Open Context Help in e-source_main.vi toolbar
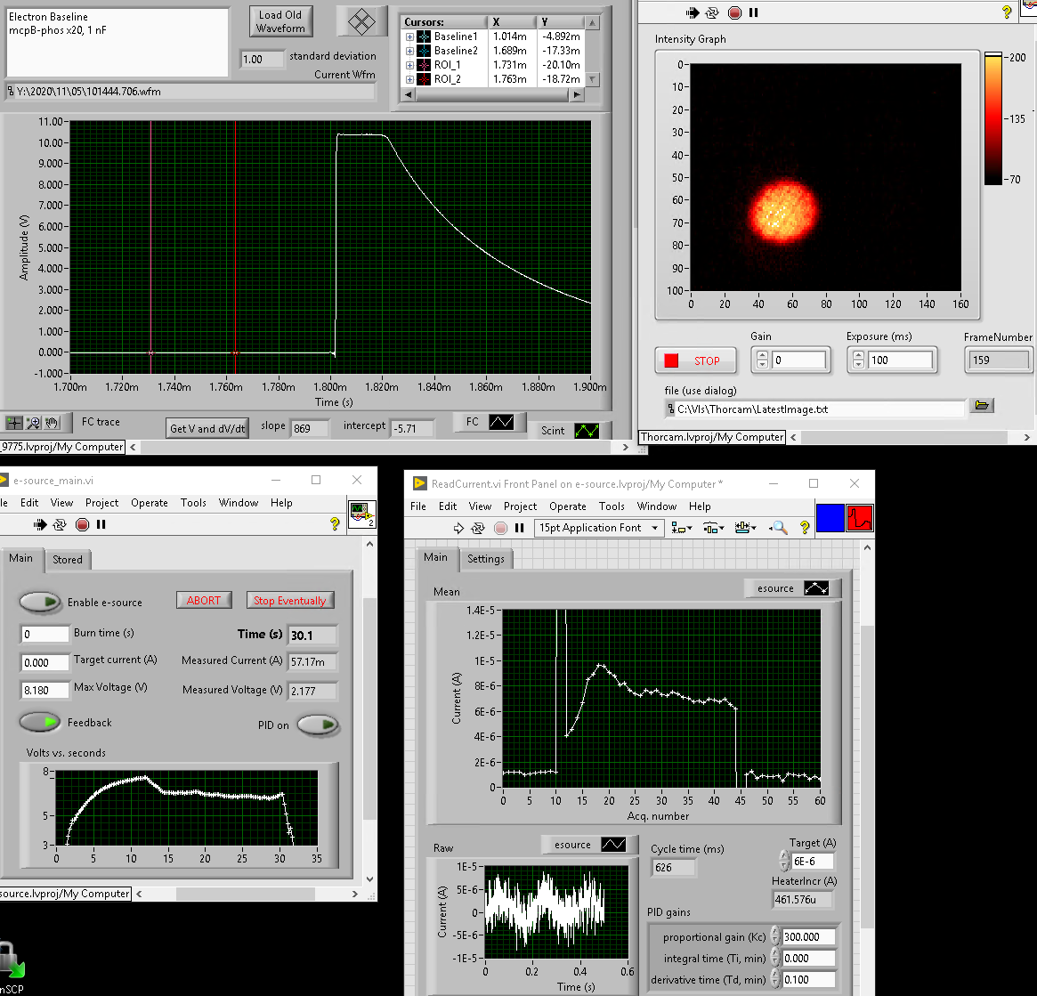This screenshot has height=996, width=1037. pyautogui.click(x=336, y=524)
